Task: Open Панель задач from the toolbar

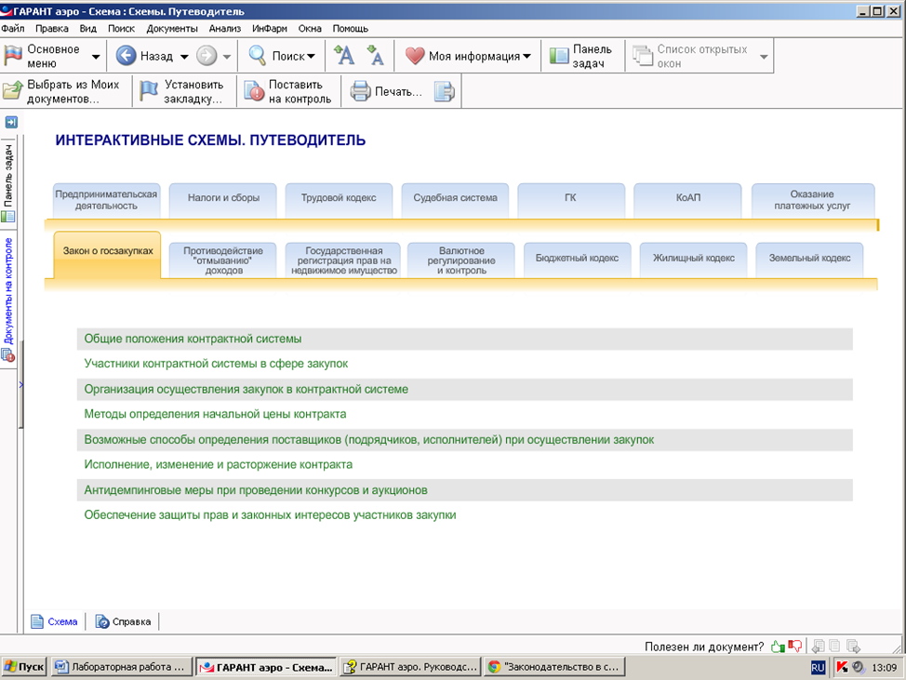Action: point(581,56)
